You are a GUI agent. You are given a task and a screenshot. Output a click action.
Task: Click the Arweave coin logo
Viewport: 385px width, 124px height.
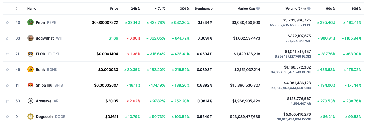pyautogui.click(x=31, y=101)
